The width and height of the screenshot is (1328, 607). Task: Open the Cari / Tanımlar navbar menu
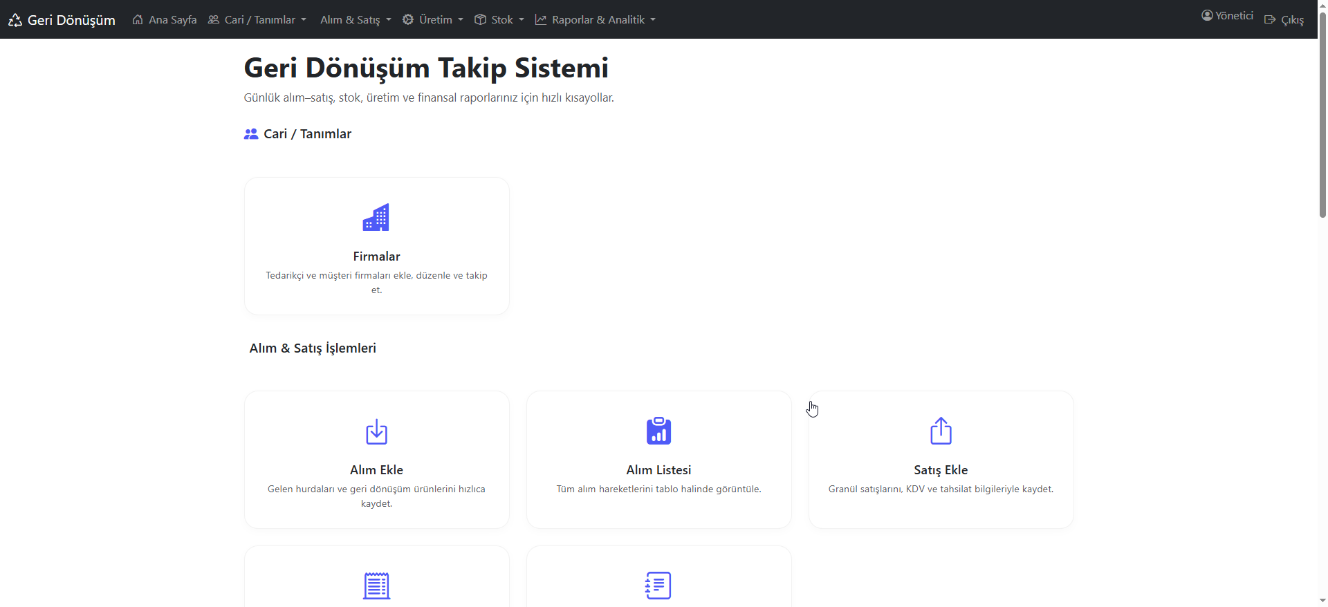click(x=257, y=19)
